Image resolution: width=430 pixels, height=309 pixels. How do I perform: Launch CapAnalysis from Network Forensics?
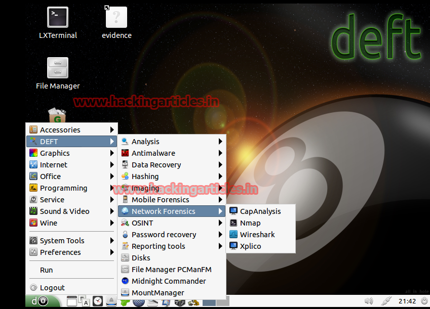click(x=260, y=211)
